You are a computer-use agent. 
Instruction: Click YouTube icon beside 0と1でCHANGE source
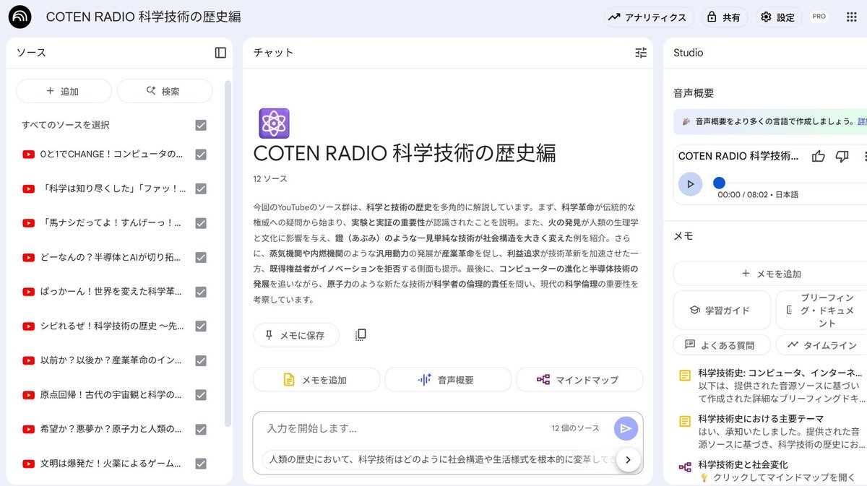29,154
